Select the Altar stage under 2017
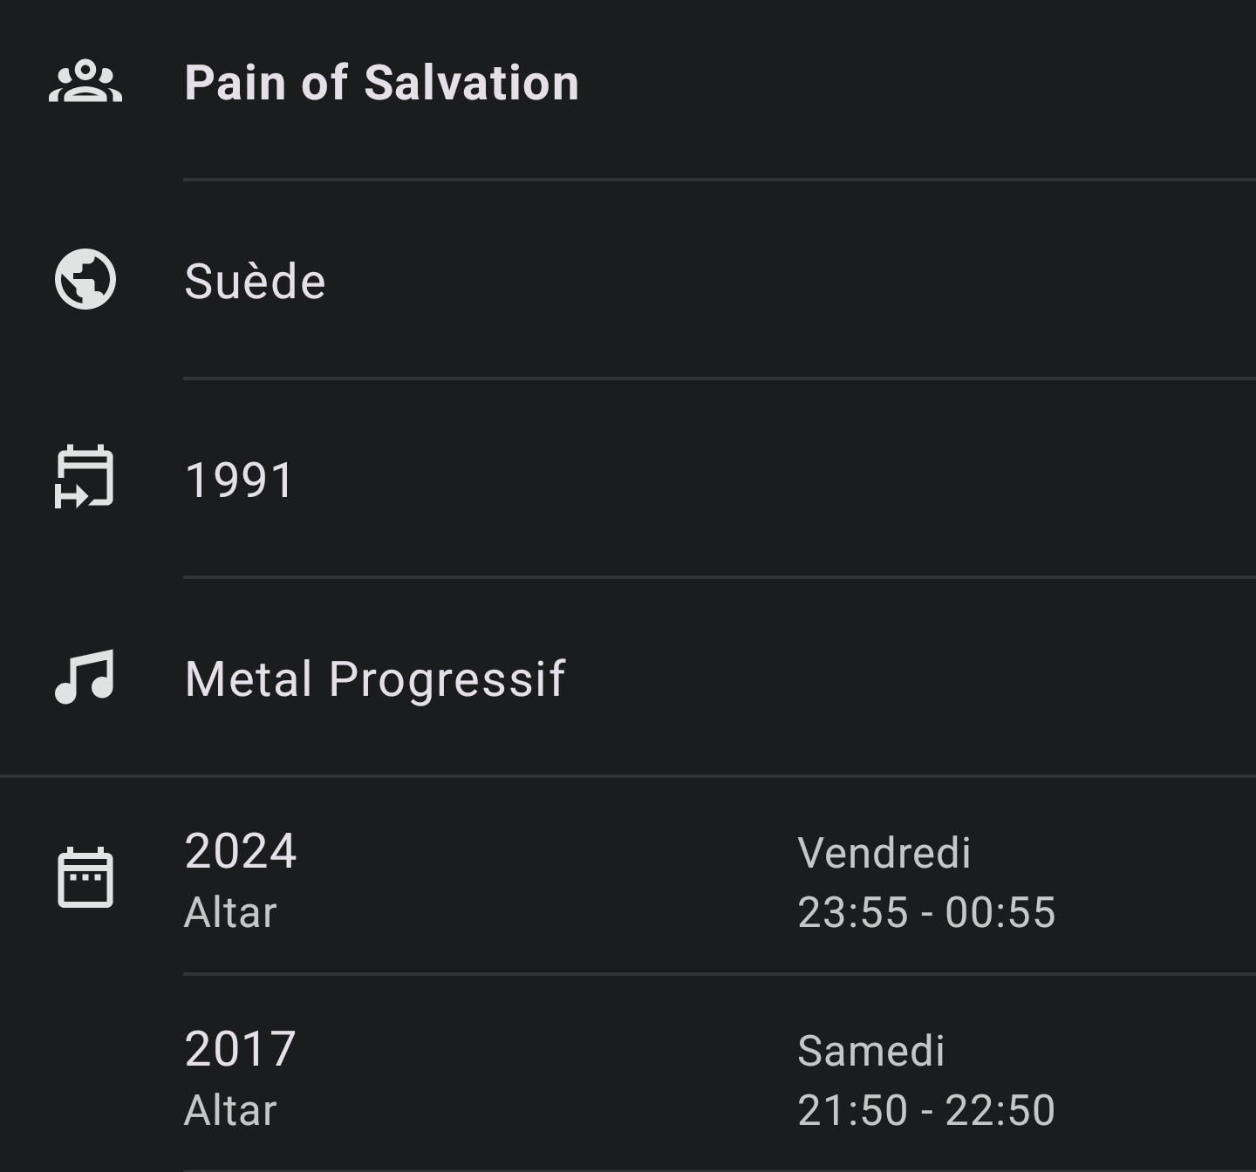The width and height of the screenshot is (1256, 1172). 230,1111
